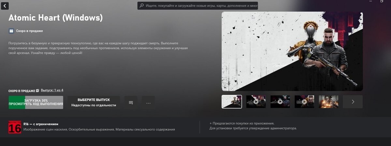The height and width of the screenshot is (146, 391).
Task: Open the Выпуск: 1 из 4 link
Action: pyautogui.click(x=52, y=90)
